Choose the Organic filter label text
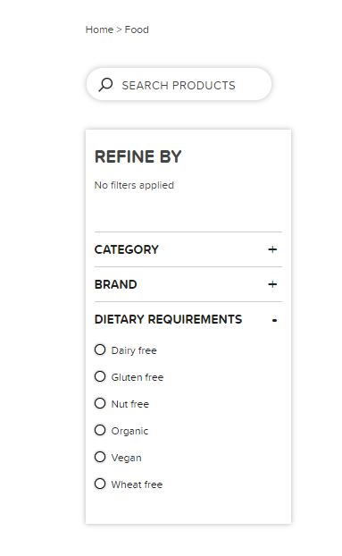The image size is (342, 556). (129, 431)
